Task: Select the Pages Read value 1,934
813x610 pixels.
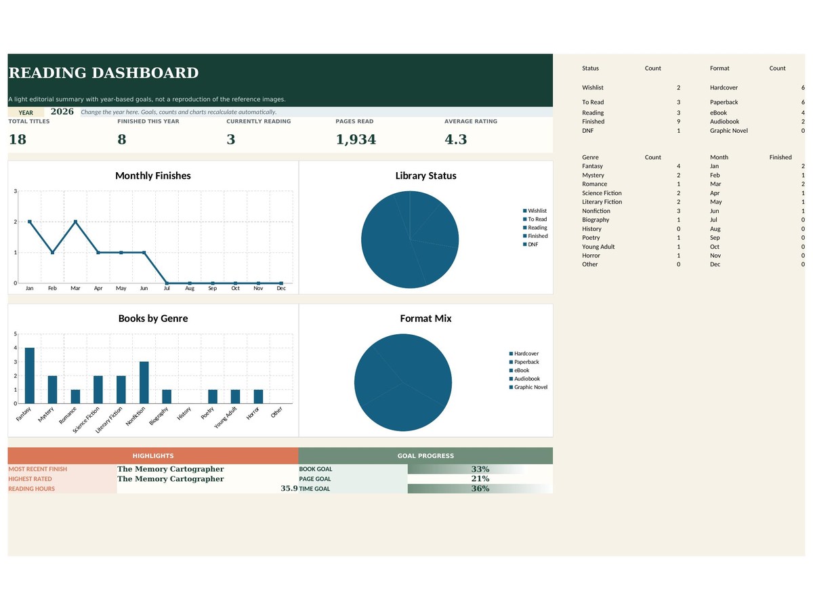Action: [356, 140]
